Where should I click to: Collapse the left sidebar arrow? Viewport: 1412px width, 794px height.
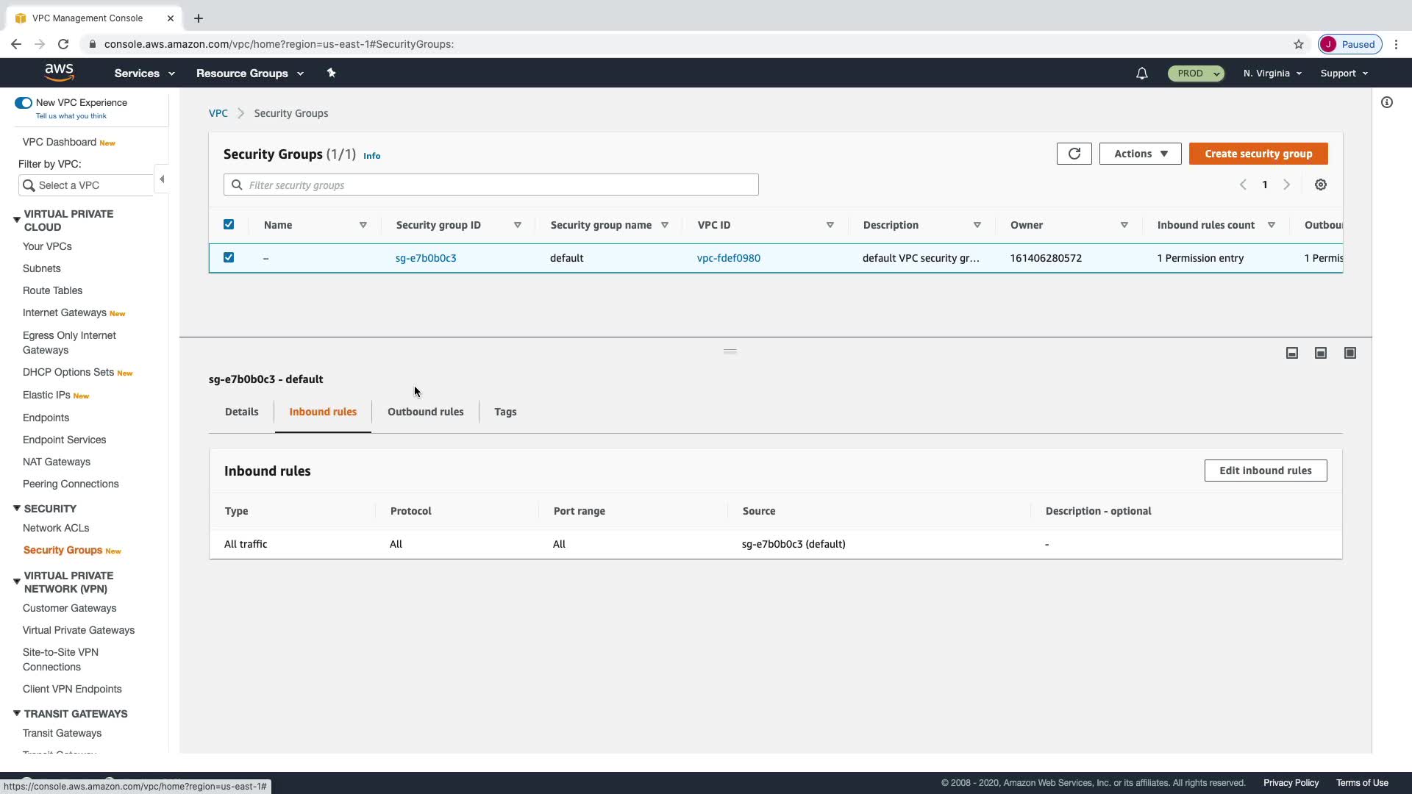[162, 179]
